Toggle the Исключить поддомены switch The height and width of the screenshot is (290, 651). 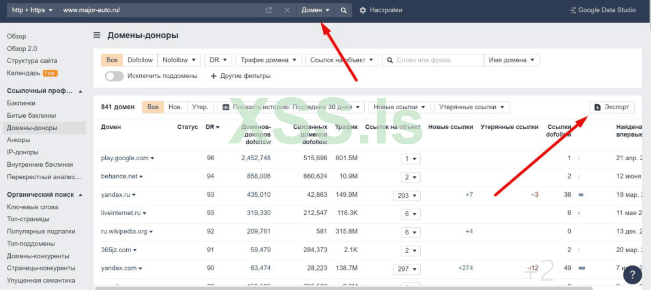coord(114,76)
